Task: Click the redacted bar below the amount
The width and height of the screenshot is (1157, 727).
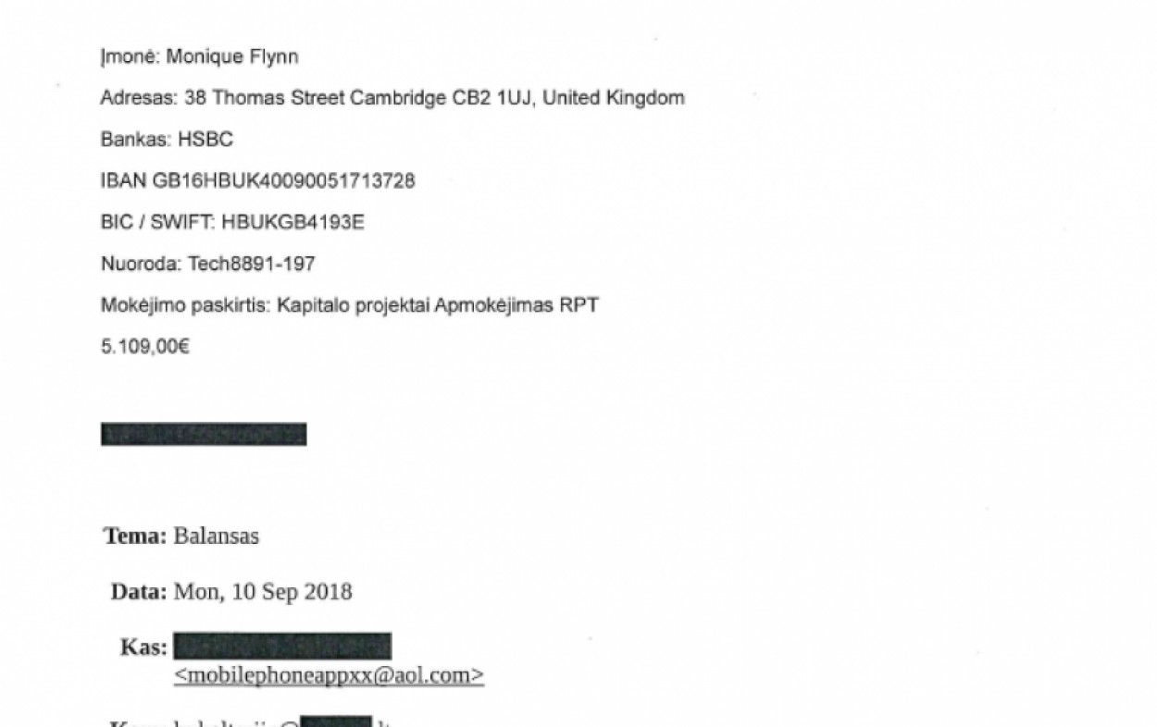Action: (x=204, y=435)
